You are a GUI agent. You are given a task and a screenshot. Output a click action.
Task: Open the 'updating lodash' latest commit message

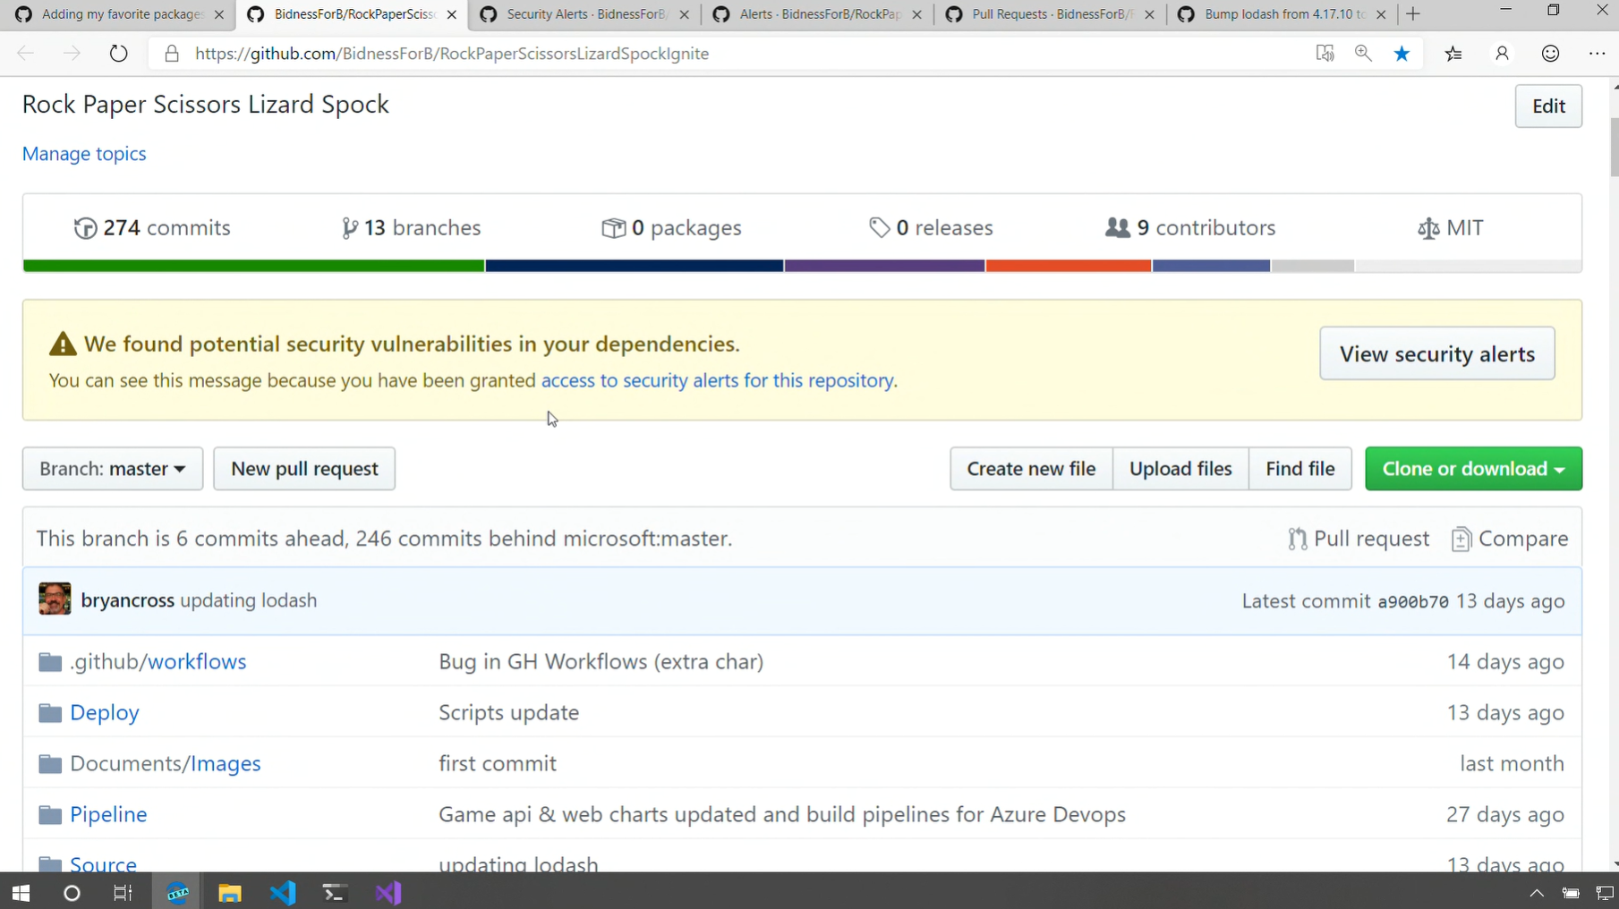pos(249,600)
